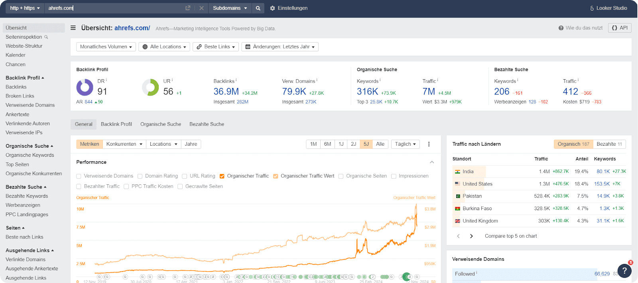Click Backlinks value 36.9M
Image resolution: width=638 pixels, height=283 pixels.
(226, 92)
